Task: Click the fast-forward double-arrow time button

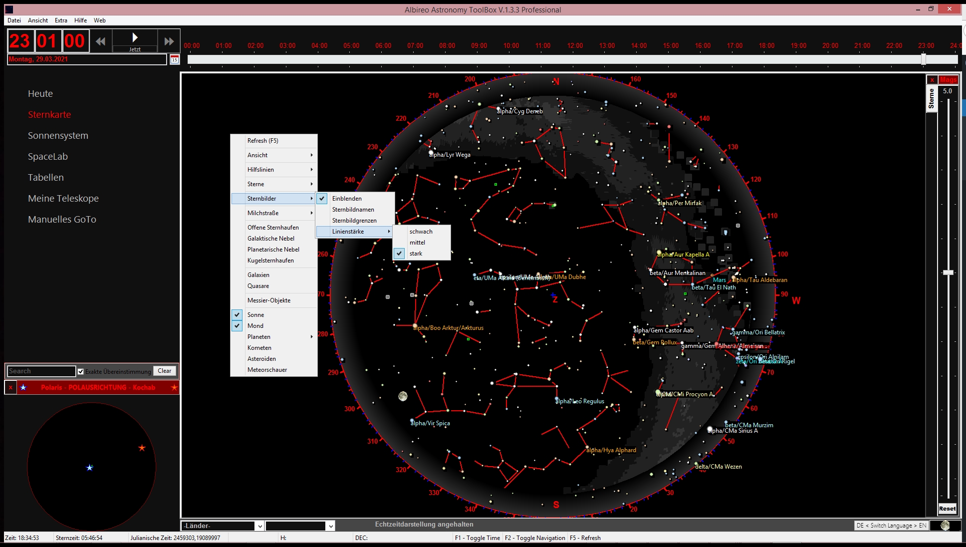Action: 169,41
